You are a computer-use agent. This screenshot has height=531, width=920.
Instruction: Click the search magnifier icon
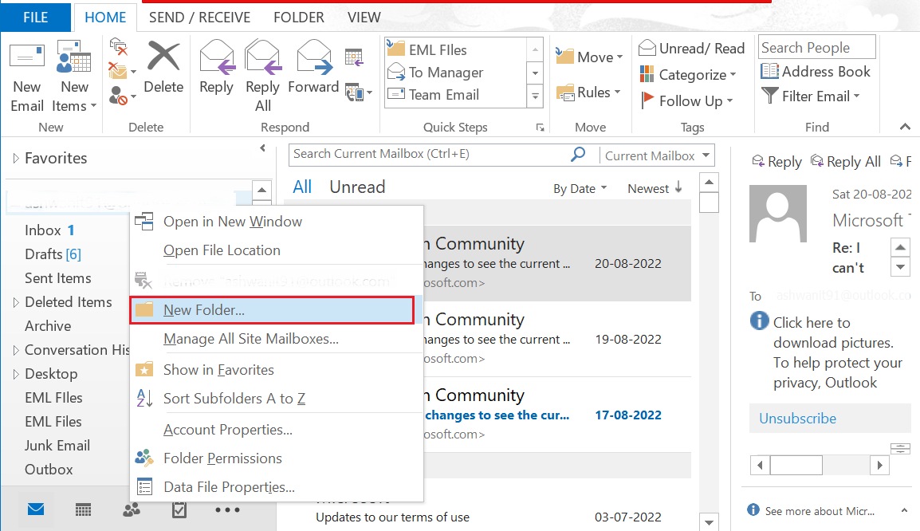(x=578, y=155)
